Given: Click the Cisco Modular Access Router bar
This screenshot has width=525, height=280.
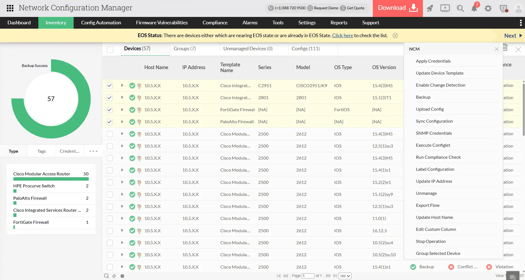Looking at the screenshot, I should click(51, 179).
